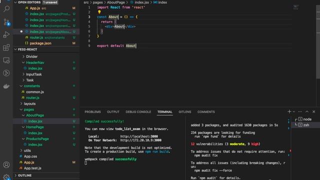This screenshot has width=320, height=180.
Task: Click the editor vertical scrollbar
Action: (318, 42)
